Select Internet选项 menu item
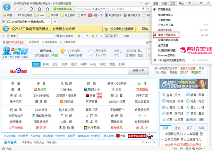213x152 pixels. point(182,55)
